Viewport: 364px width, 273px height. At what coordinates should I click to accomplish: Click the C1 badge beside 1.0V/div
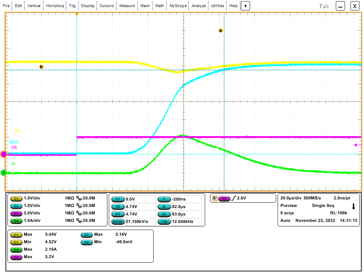pos(16,198)
